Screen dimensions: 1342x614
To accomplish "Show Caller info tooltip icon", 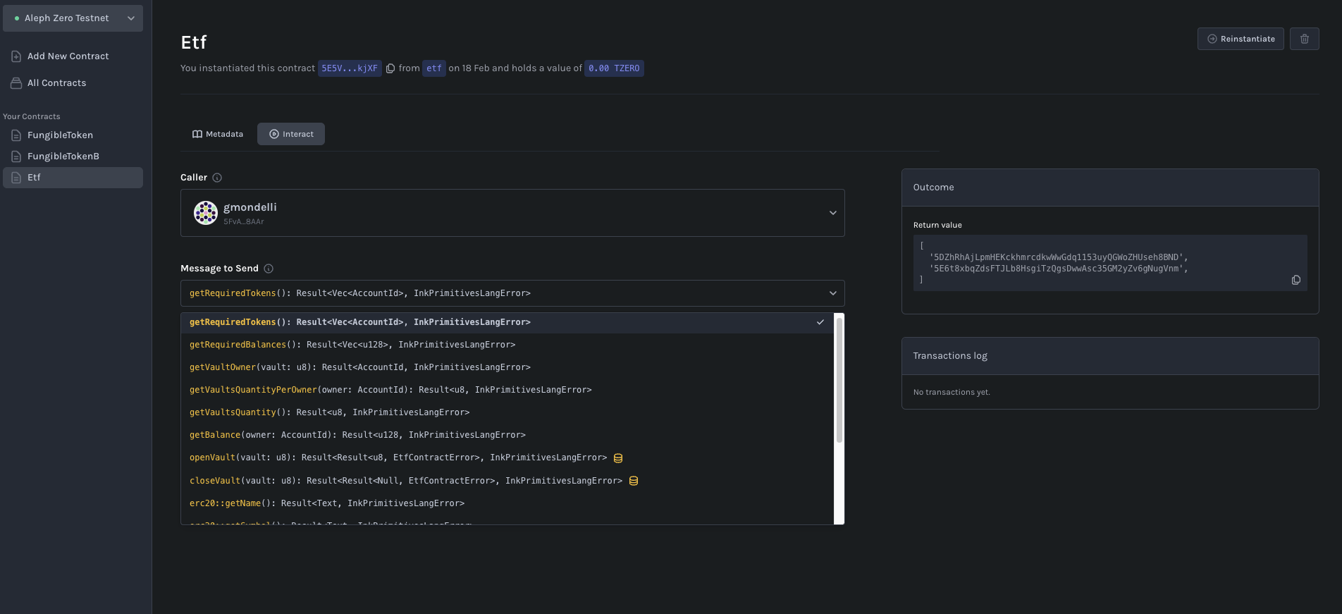I will pos(217,178).
